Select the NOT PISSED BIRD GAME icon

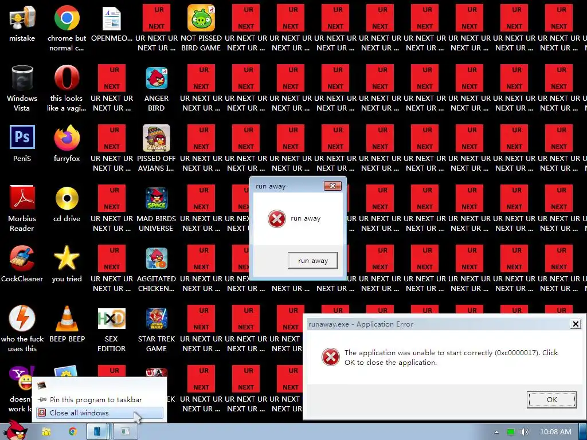[x=201, y=18]
